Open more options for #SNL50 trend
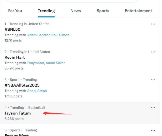The image size is (162, 136). click(153, 24)
